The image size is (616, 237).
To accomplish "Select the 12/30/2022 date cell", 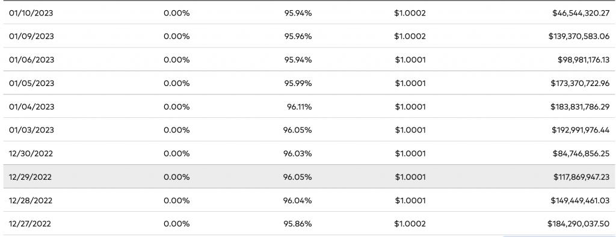I will tap(31, 153).
